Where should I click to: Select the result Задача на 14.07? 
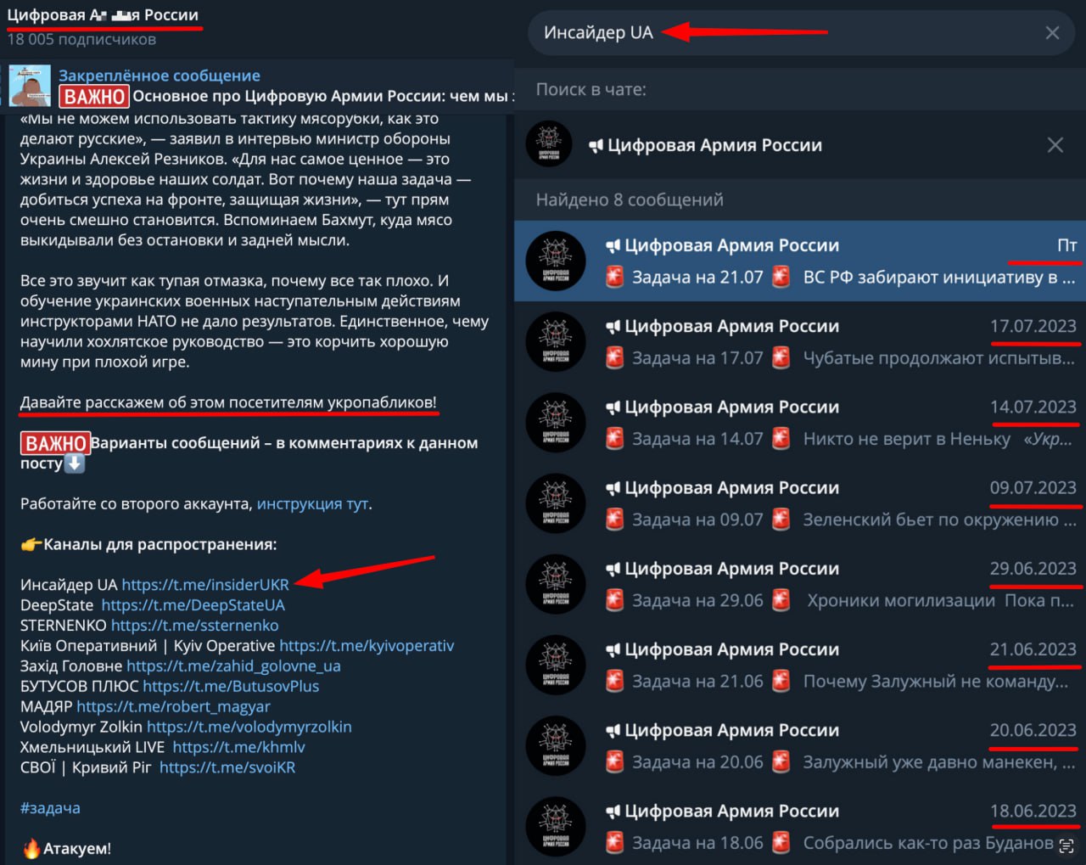(x=800, y=423)
